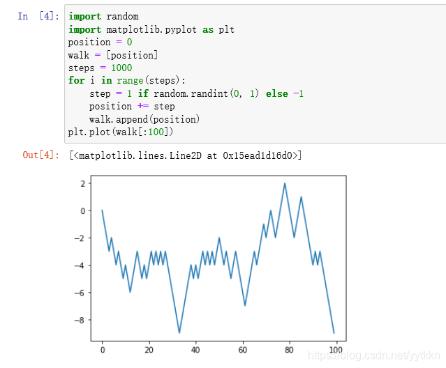Click the line 'steps = 1000'
The image size is (446, 368).
coord(100,68)
